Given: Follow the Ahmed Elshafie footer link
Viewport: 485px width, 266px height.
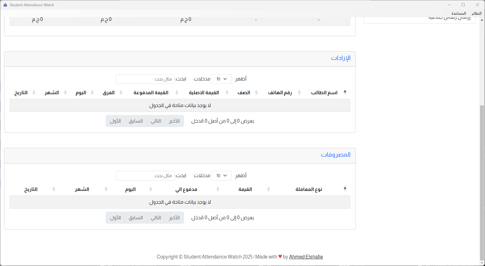Looking at the screenshot, I should point(306,257).
